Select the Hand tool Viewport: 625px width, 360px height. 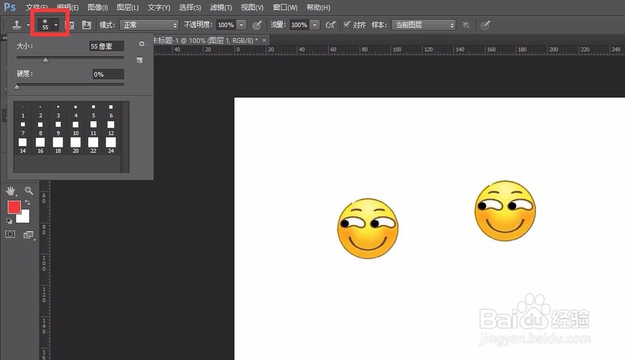[11, 191]
